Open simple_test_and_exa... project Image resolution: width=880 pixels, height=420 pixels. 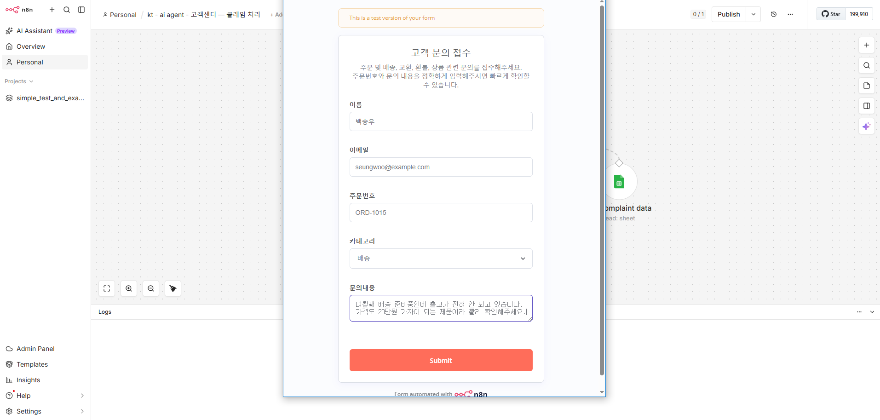tap(45, 98)
